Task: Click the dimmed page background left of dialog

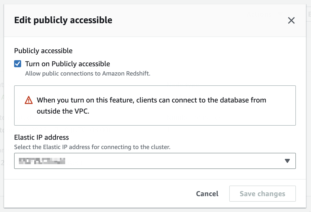Action: (2, 113)
